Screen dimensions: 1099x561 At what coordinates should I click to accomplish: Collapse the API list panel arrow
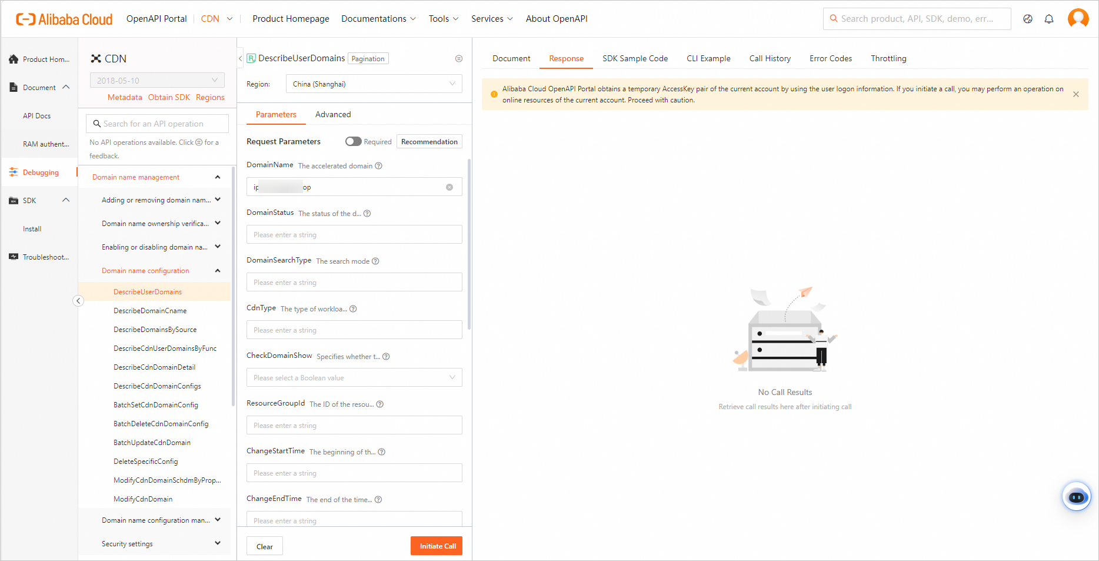coord(78,301)
